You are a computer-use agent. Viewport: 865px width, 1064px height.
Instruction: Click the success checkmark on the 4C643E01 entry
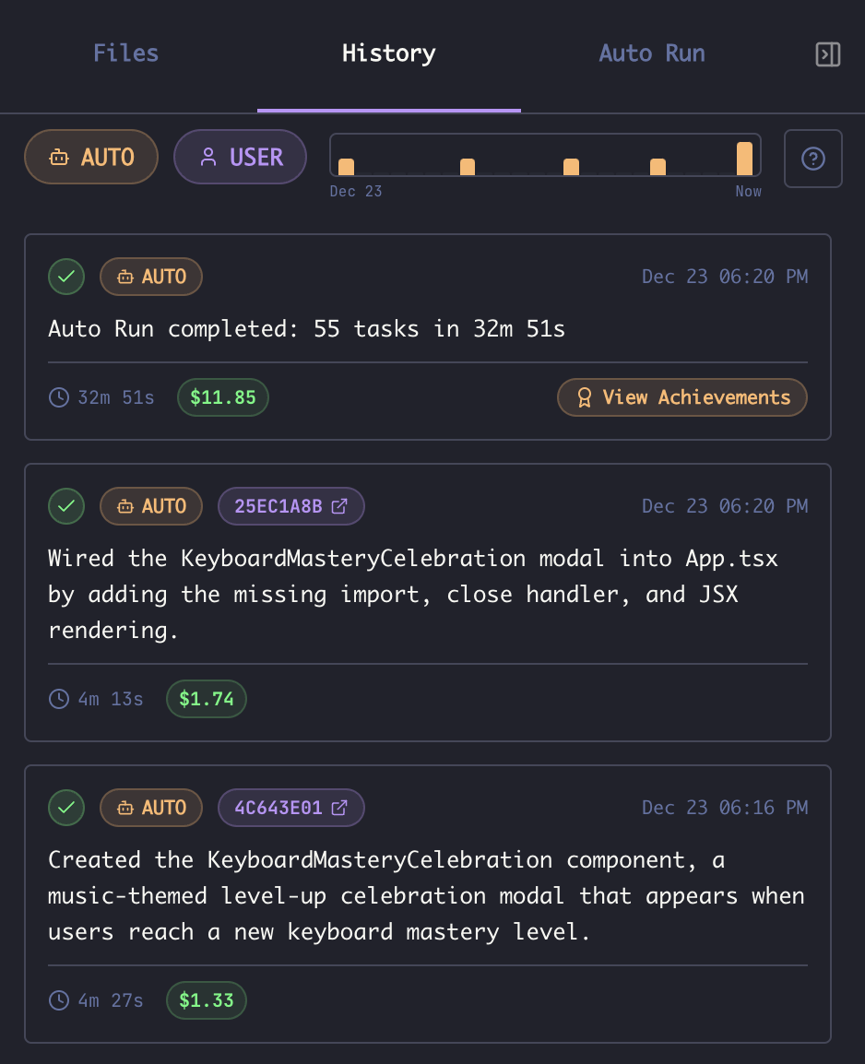tap(66, 807)
